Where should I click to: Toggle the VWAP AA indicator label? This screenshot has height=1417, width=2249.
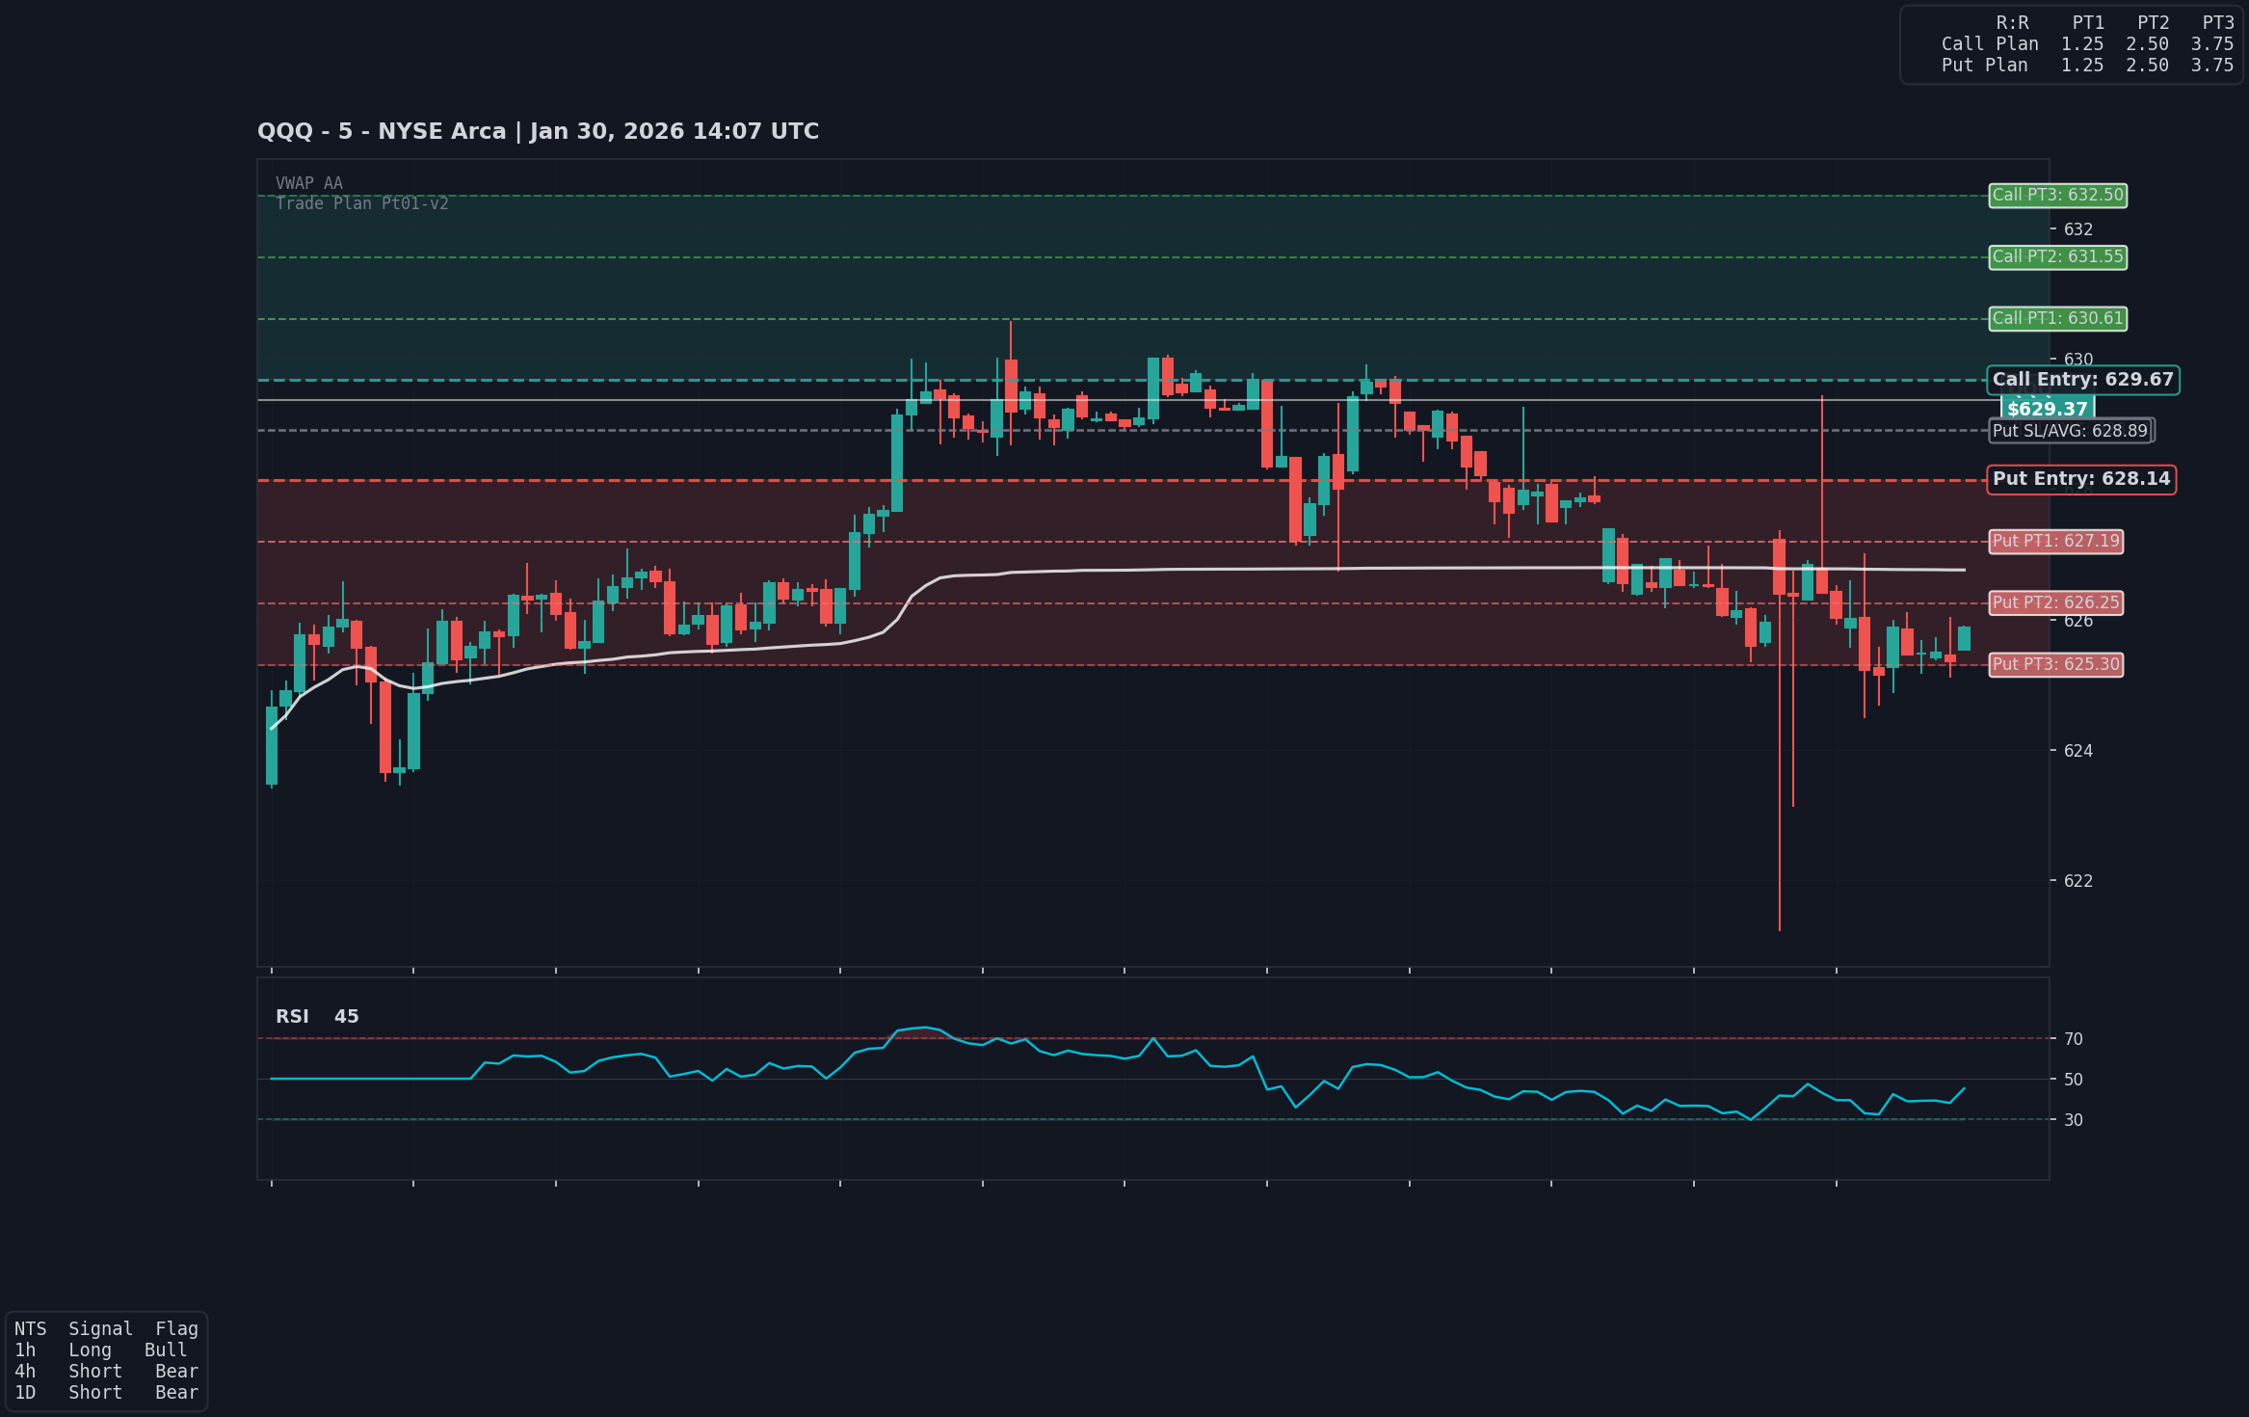coord(308,182)
